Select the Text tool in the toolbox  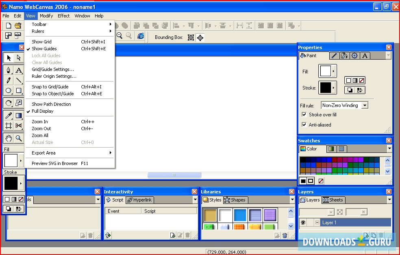(x=19, y=70)
